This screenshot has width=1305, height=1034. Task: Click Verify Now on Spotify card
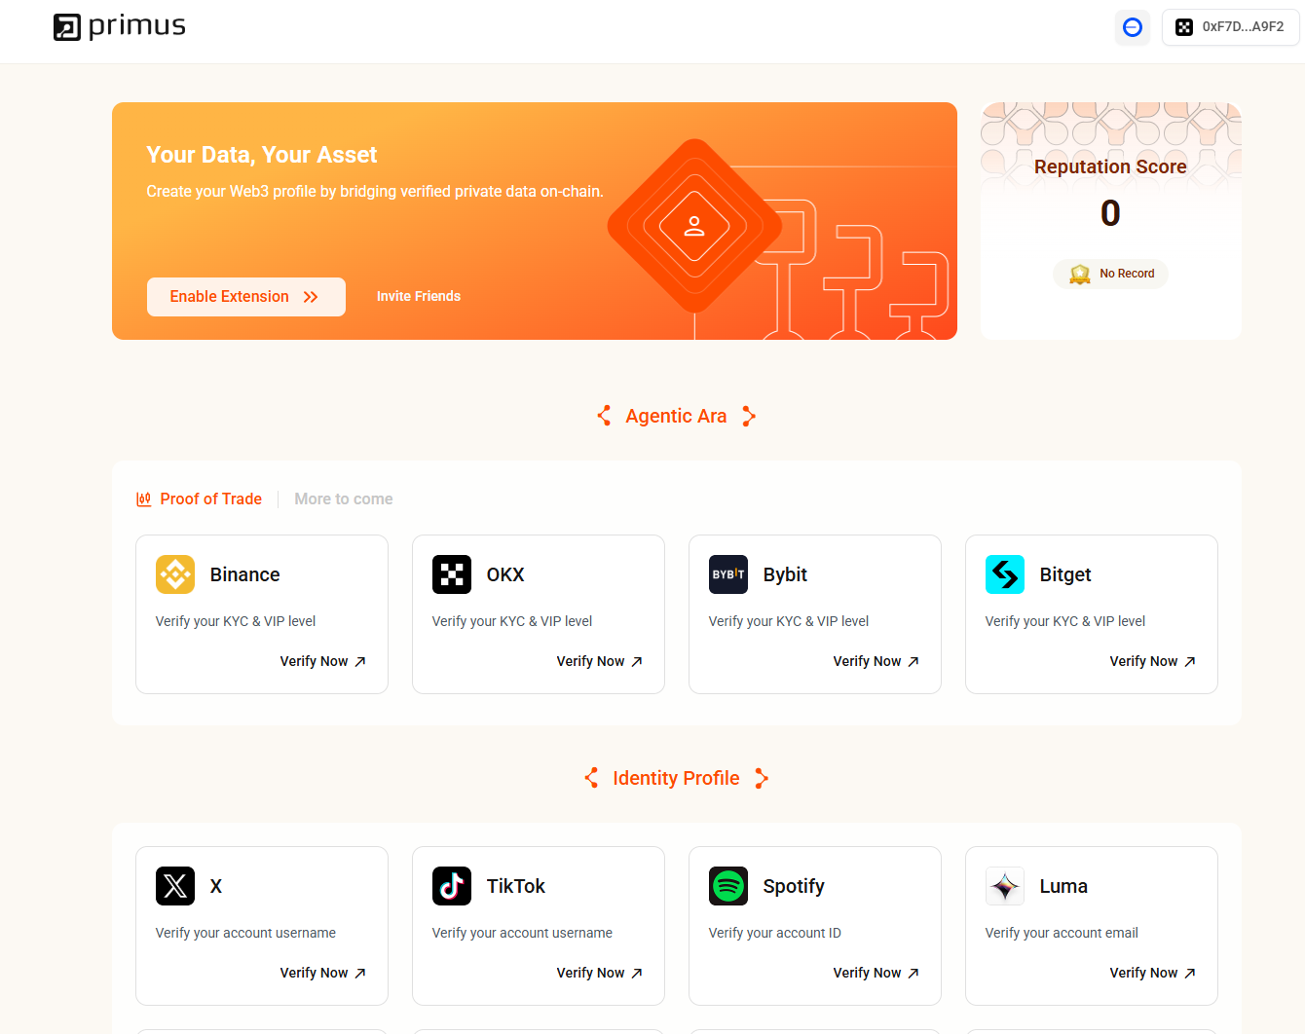876,973
